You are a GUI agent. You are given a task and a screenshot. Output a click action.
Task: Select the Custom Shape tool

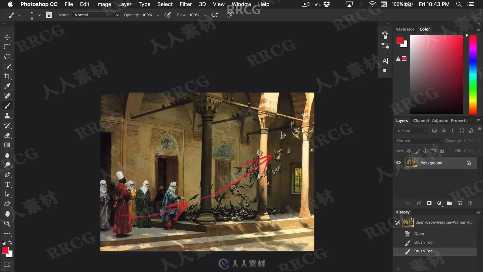(x=7, y=204)
